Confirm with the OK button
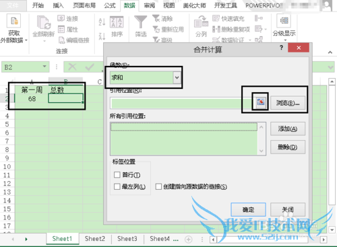This screenshot has width=337, height=247. (x=248, y=210)
